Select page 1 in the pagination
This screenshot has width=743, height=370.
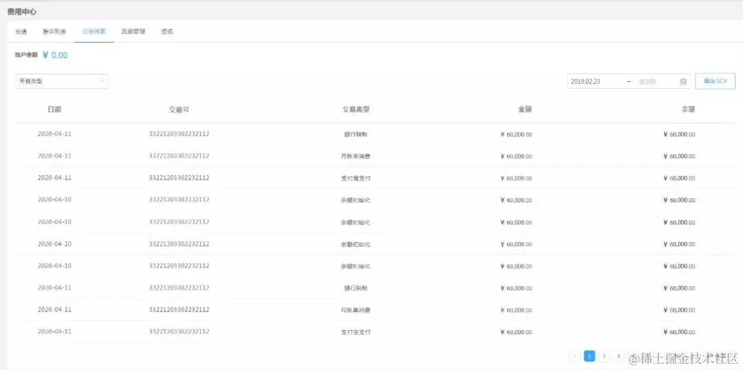(590, 356)
